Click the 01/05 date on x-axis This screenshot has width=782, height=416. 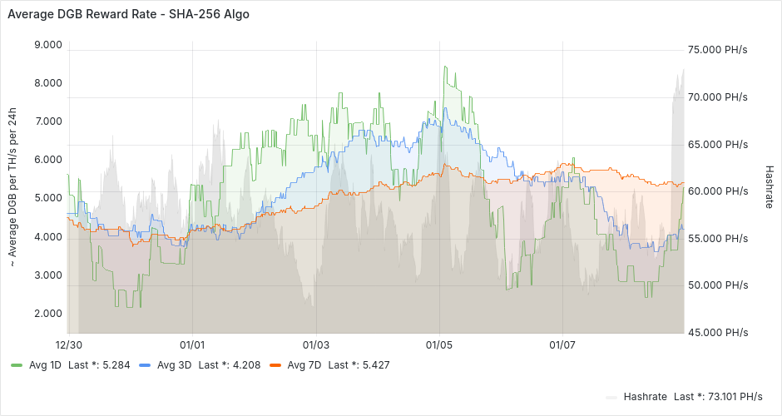click(439, 344)
